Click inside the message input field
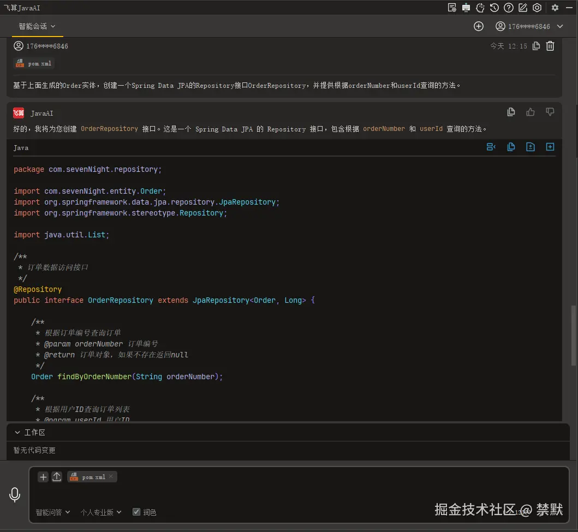This screenshot has height=532, width=578. [299, 495]
